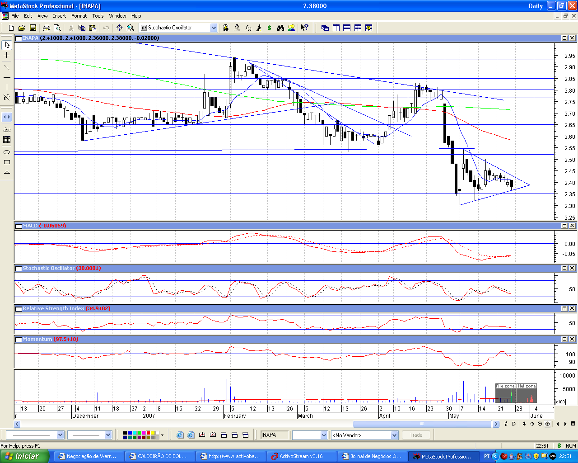Select the ellipse drawing tool
This screenshot has width=578, height=463.
pyautogui.click(x=7, y=152)
